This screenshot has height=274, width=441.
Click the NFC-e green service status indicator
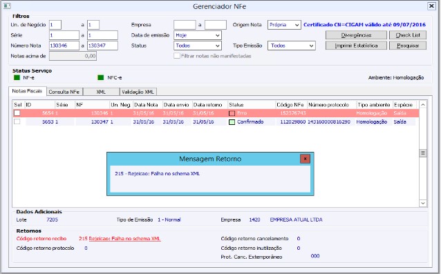point(100,78)
